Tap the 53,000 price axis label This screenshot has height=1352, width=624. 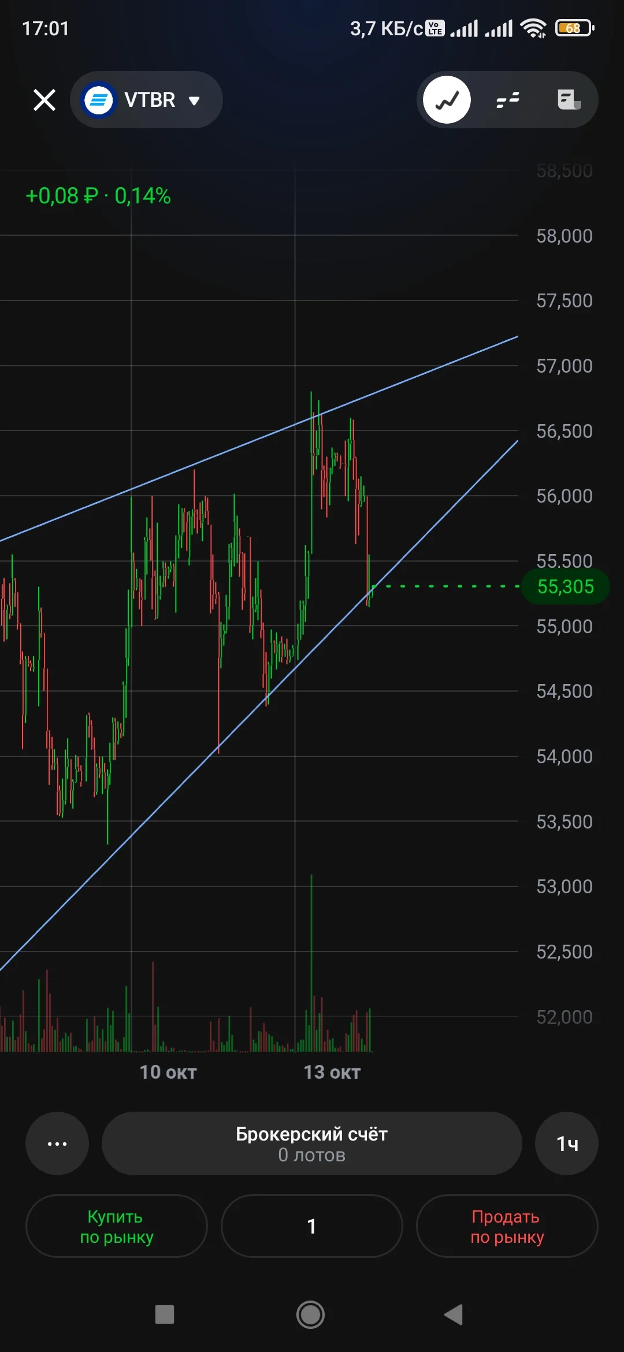(x=564, y=886)
